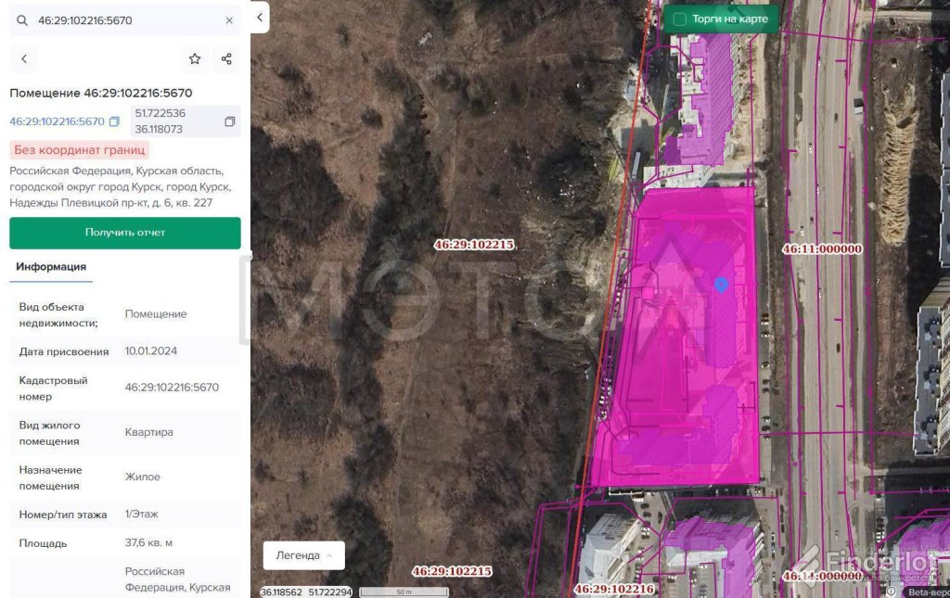Click the 50 m map scale bar

click(404, 592)
